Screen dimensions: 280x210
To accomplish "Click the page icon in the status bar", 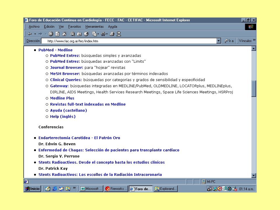I will [26, 182].
